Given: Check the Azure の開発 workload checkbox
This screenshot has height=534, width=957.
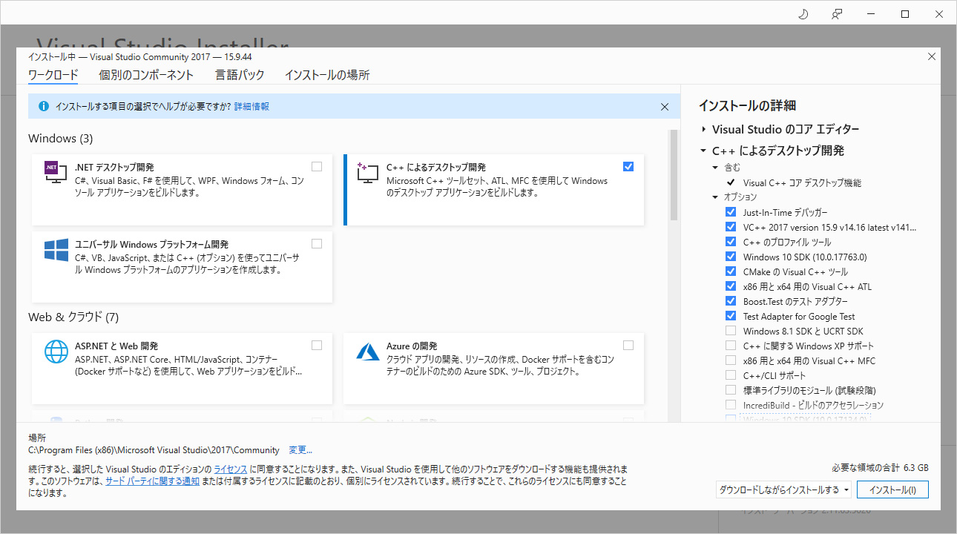Looking at the screenshot, I should [x=628, y=345].
